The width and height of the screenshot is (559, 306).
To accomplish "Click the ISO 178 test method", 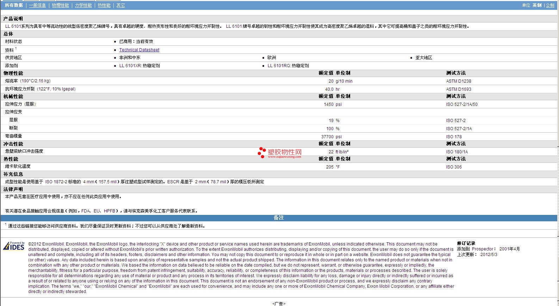I will 454,137.
